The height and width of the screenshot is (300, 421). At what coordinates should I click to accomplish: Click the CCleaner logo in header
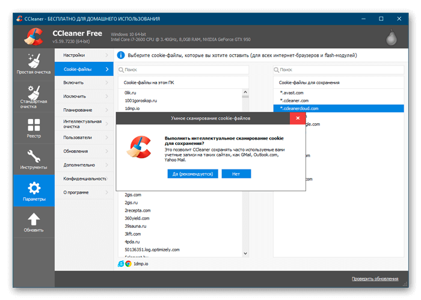point(34,37)
